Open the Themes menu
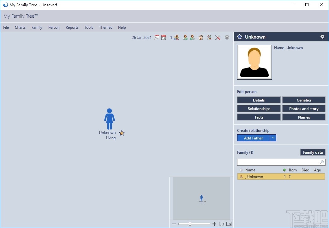Image resolution: width=329 pixels, height=228 pixels. (105, 27)
